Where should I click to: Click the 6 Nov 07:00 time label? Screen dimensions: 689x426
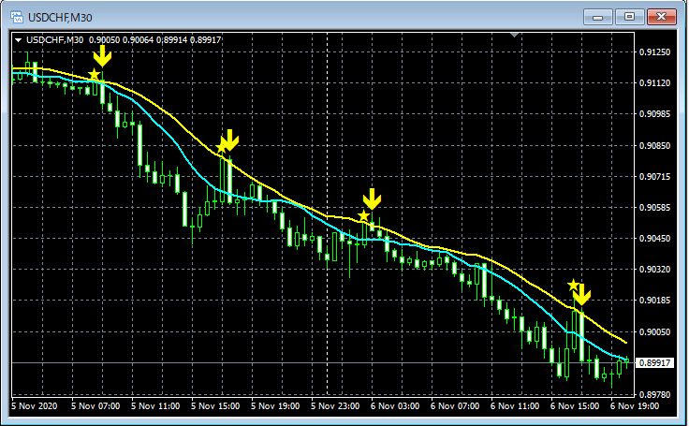coord(455,405)
